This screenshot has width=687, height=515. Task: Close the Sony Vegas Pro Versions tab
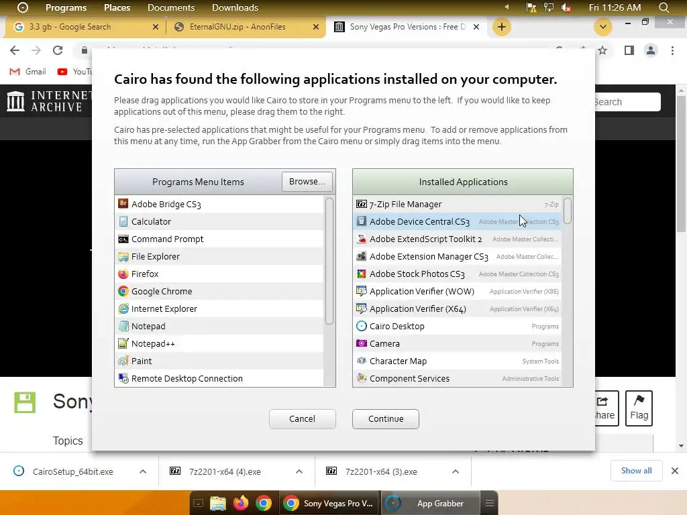(476, 27)
